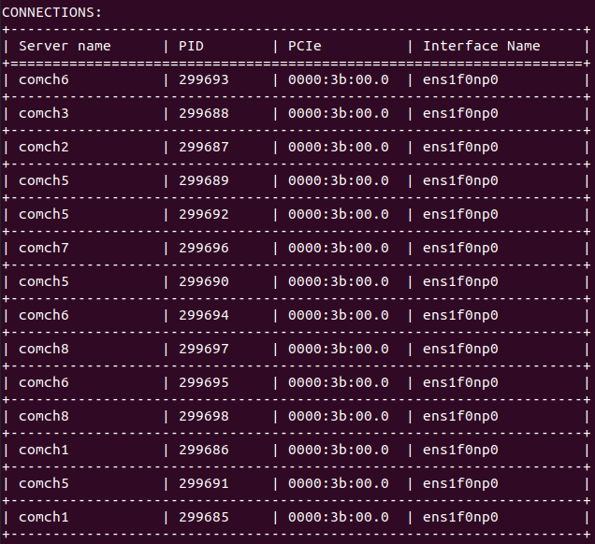Click the PCIe address for PID 299685
Screen dimensions: 595x544
click(x=338, y=517)
